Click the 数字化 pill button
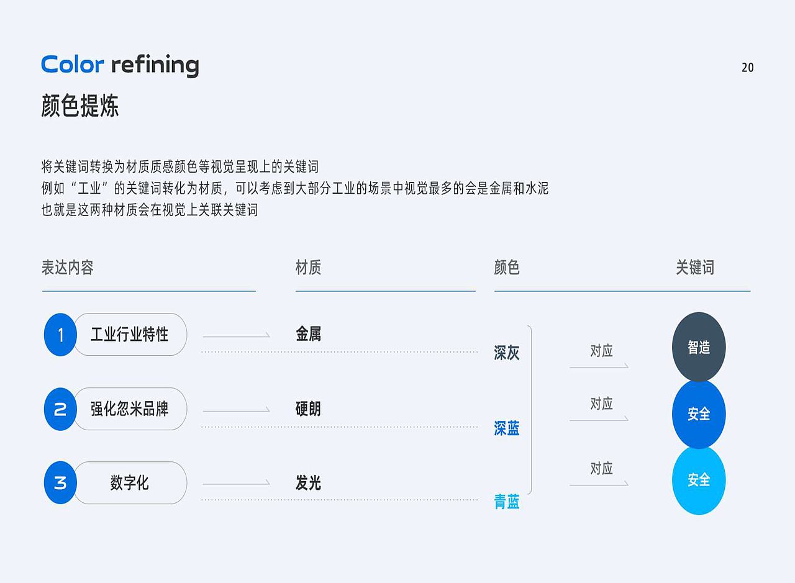795x583 pixels. 130,482
